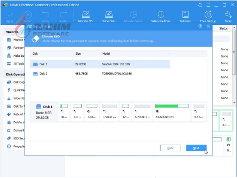
Task: Click the Wipe Hard Drive sidebar icon
Action: click(x=9, y=98)
